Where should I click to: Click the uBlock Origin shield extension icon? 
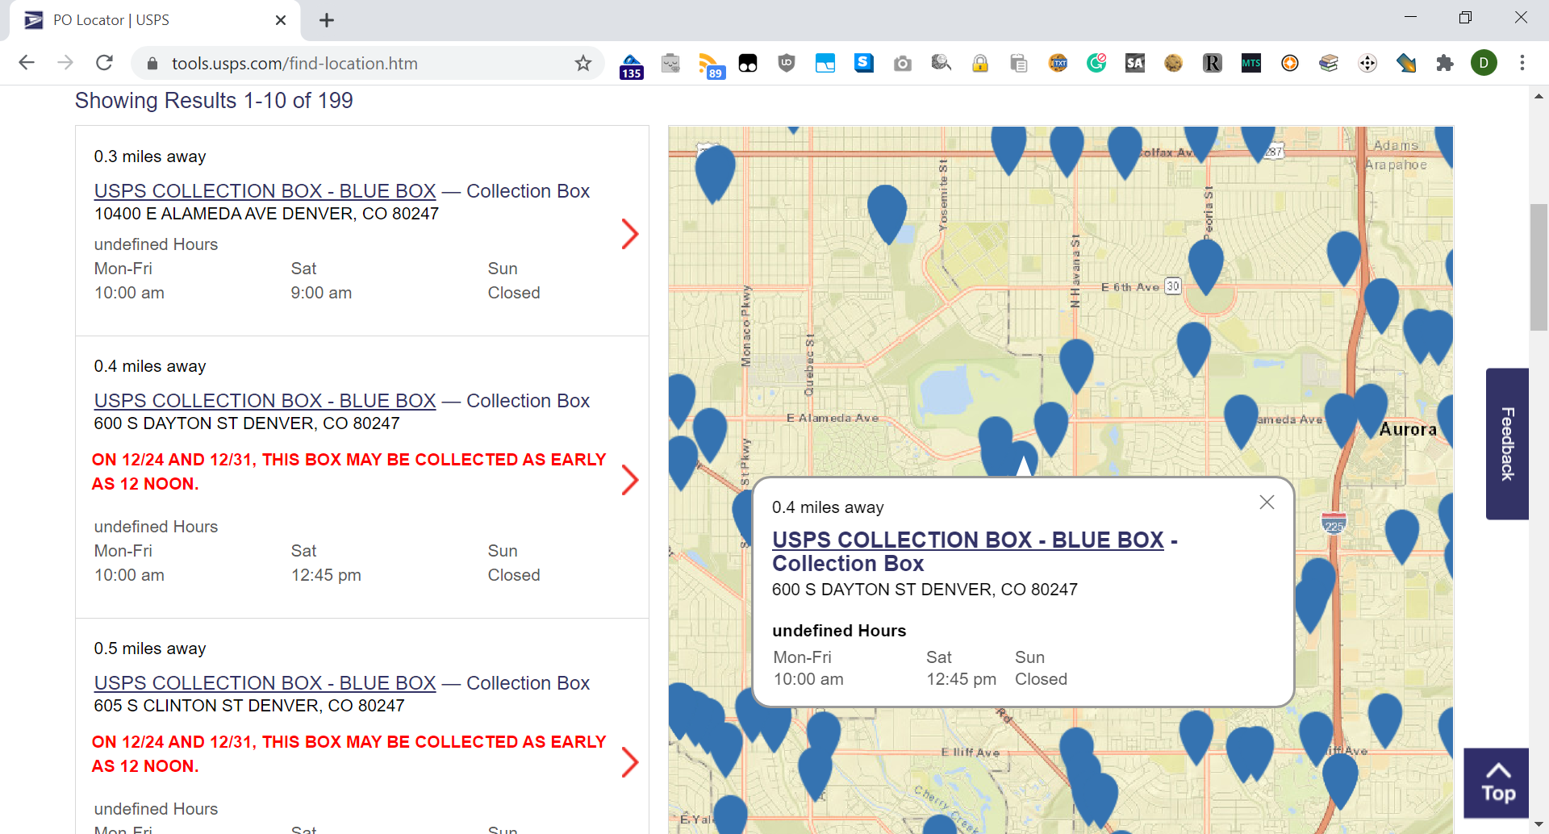pyautogui.click(x=787, y=63)
